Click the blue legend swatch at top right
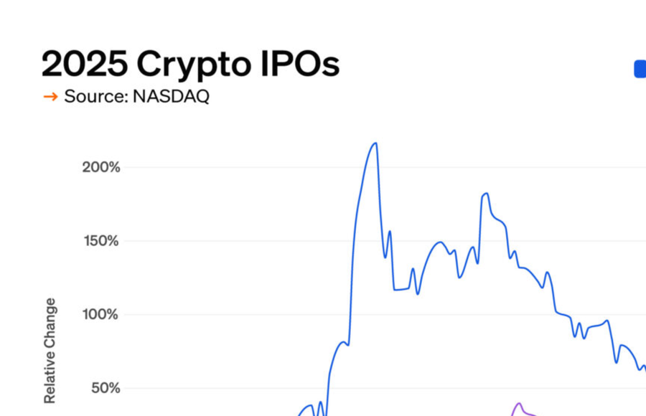The image size is (646, 416). [x=640, y=69]
